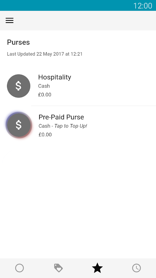
Task: Open the hamburger navigation menu
Action: click(x=10, y=21)
